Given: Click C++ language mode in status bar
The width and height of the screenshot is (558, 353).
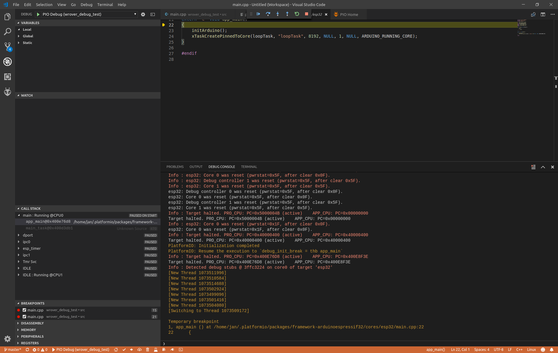Looking at the screenshot, I should click(519, 350).
